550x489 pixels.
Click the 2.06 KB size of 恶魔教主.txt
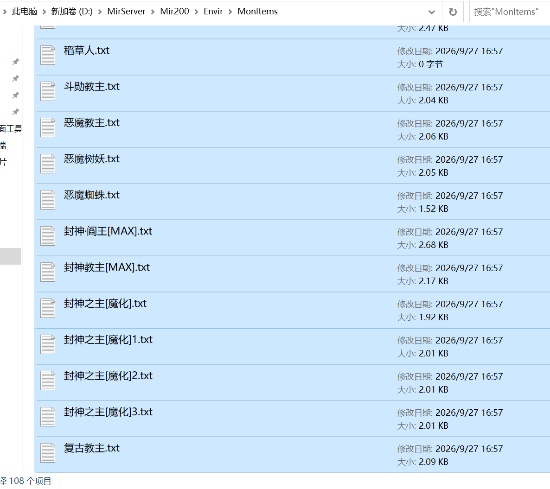click(x=434, y=137)
